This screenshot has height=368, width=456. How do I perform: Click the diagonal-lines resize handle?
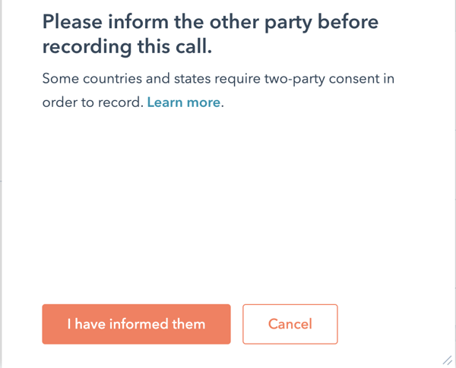point(447,360)
